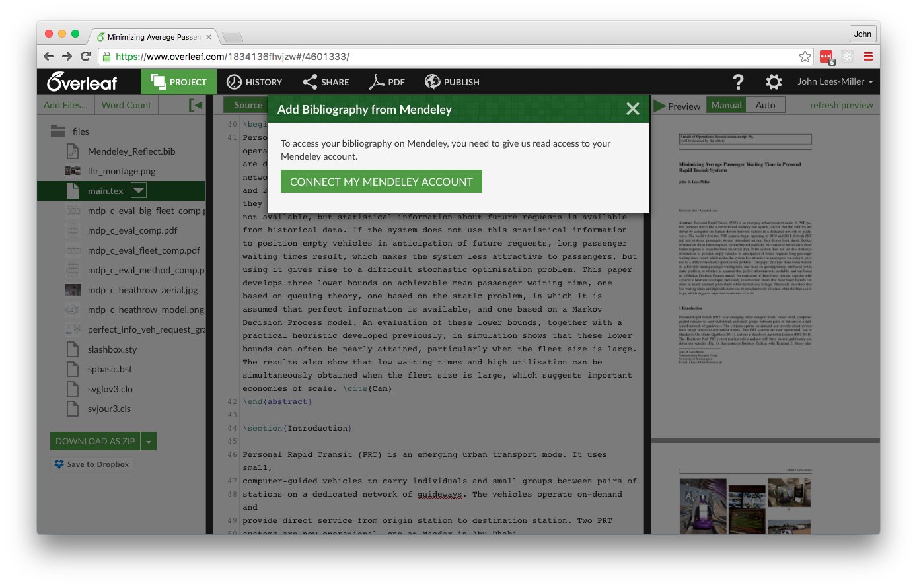Click the misspelled word guideways in editor
The height and width of the screenshot is (587, 917).
439,494
